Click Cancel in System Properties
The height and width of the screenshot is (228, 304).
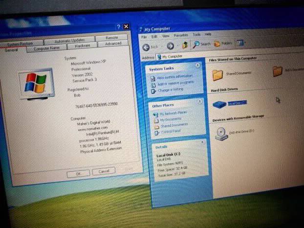(x=104, y=171)
